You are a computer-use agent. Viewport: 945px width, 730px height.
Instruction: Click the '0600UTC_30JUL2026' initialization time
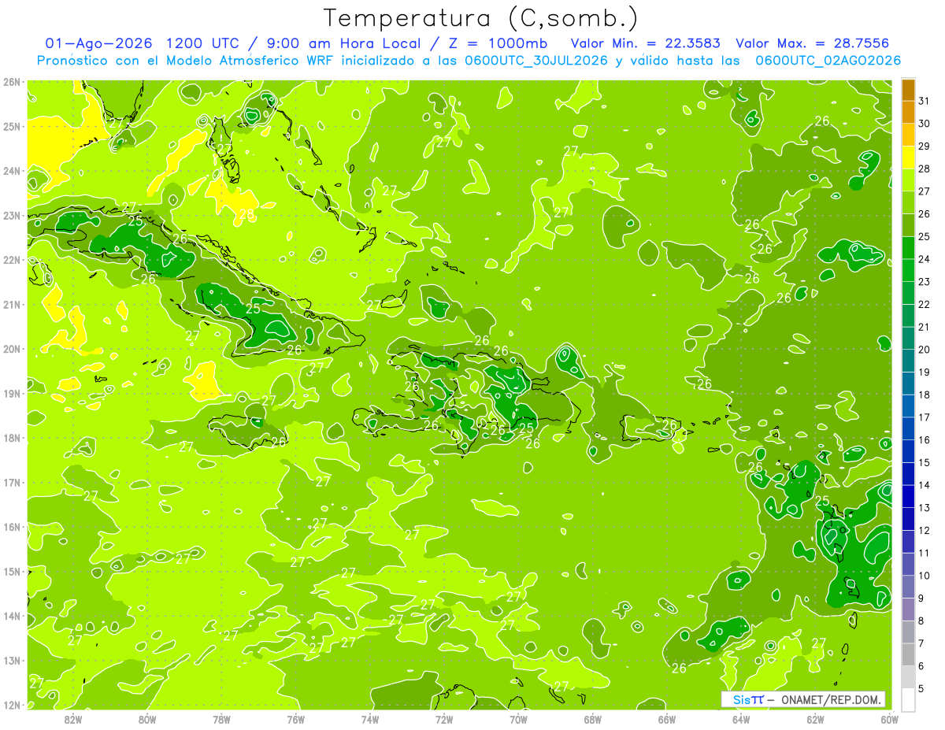[536, 61]
